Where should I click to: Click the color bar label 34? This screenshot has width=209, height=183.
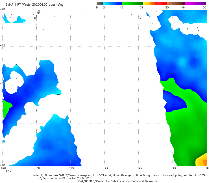point(141,7)
